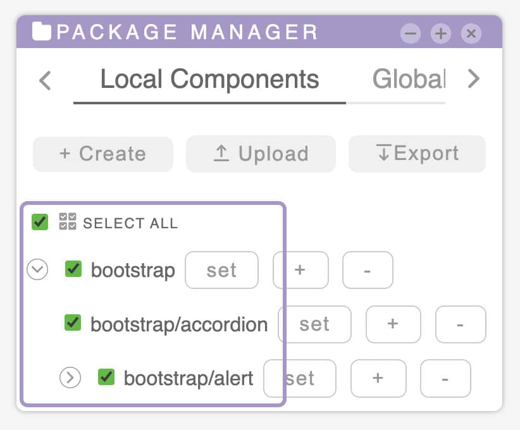Image resolution: width=520 pixels, height=430 pixels.
Task: Click minus button for bootstrap row
Action: tap(368, 270)
